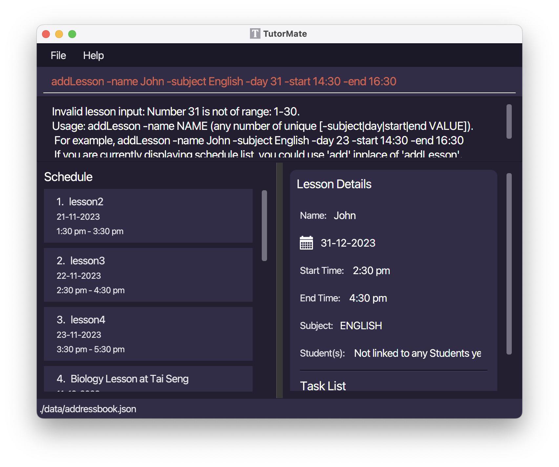Viewport: 559px width, 467px height.
Task: Select the lesson2 schedule card
Action: tap(148, 216)
